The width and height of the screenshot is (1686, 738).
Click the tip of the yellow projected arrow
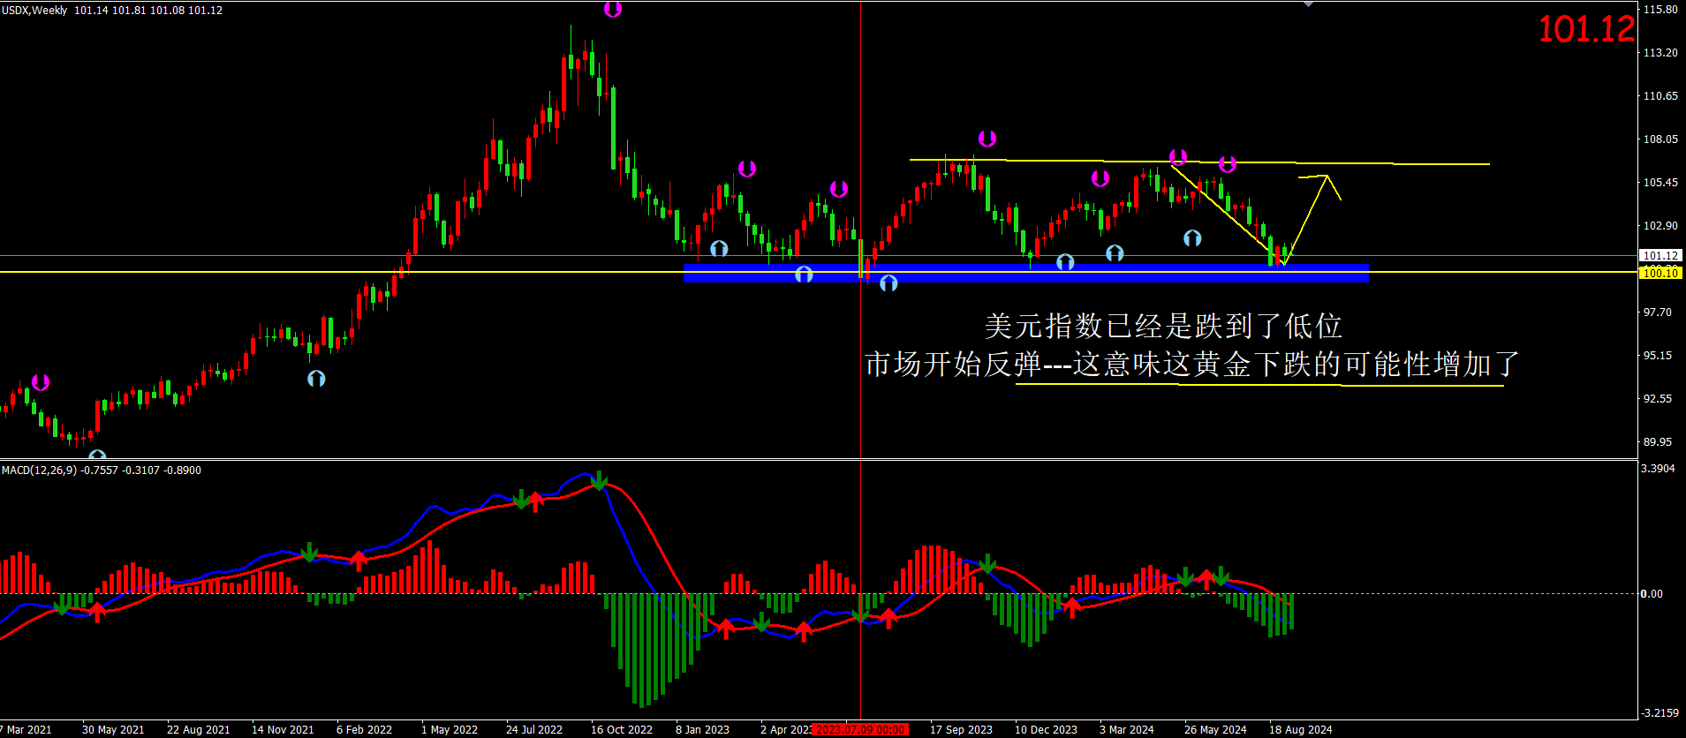point(1327,177)
